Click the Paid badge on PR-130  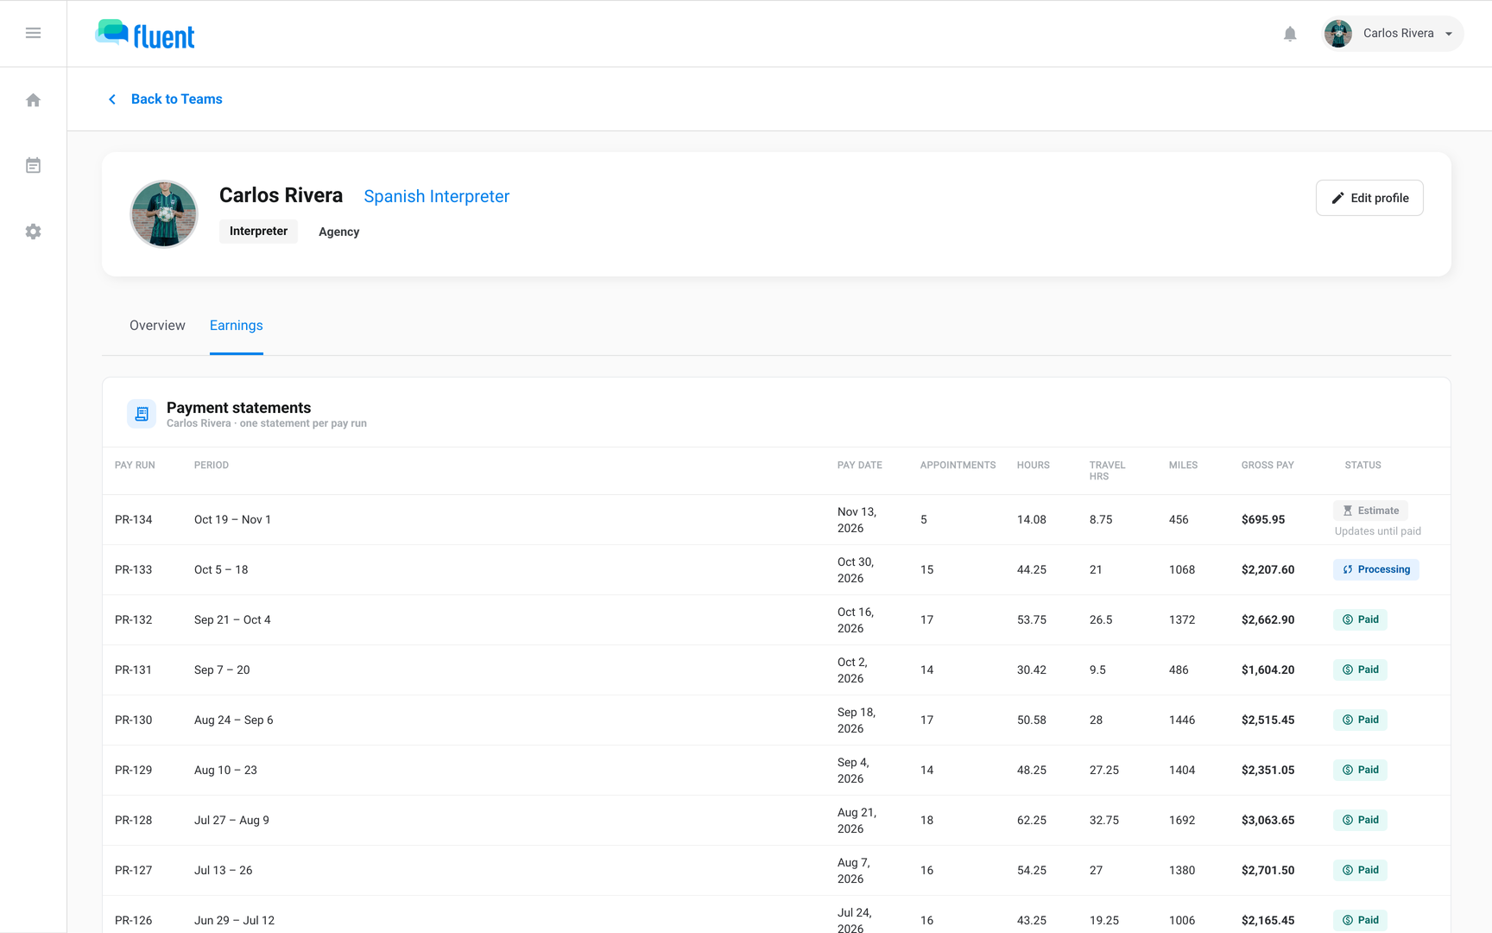(x=1360, y=720)
